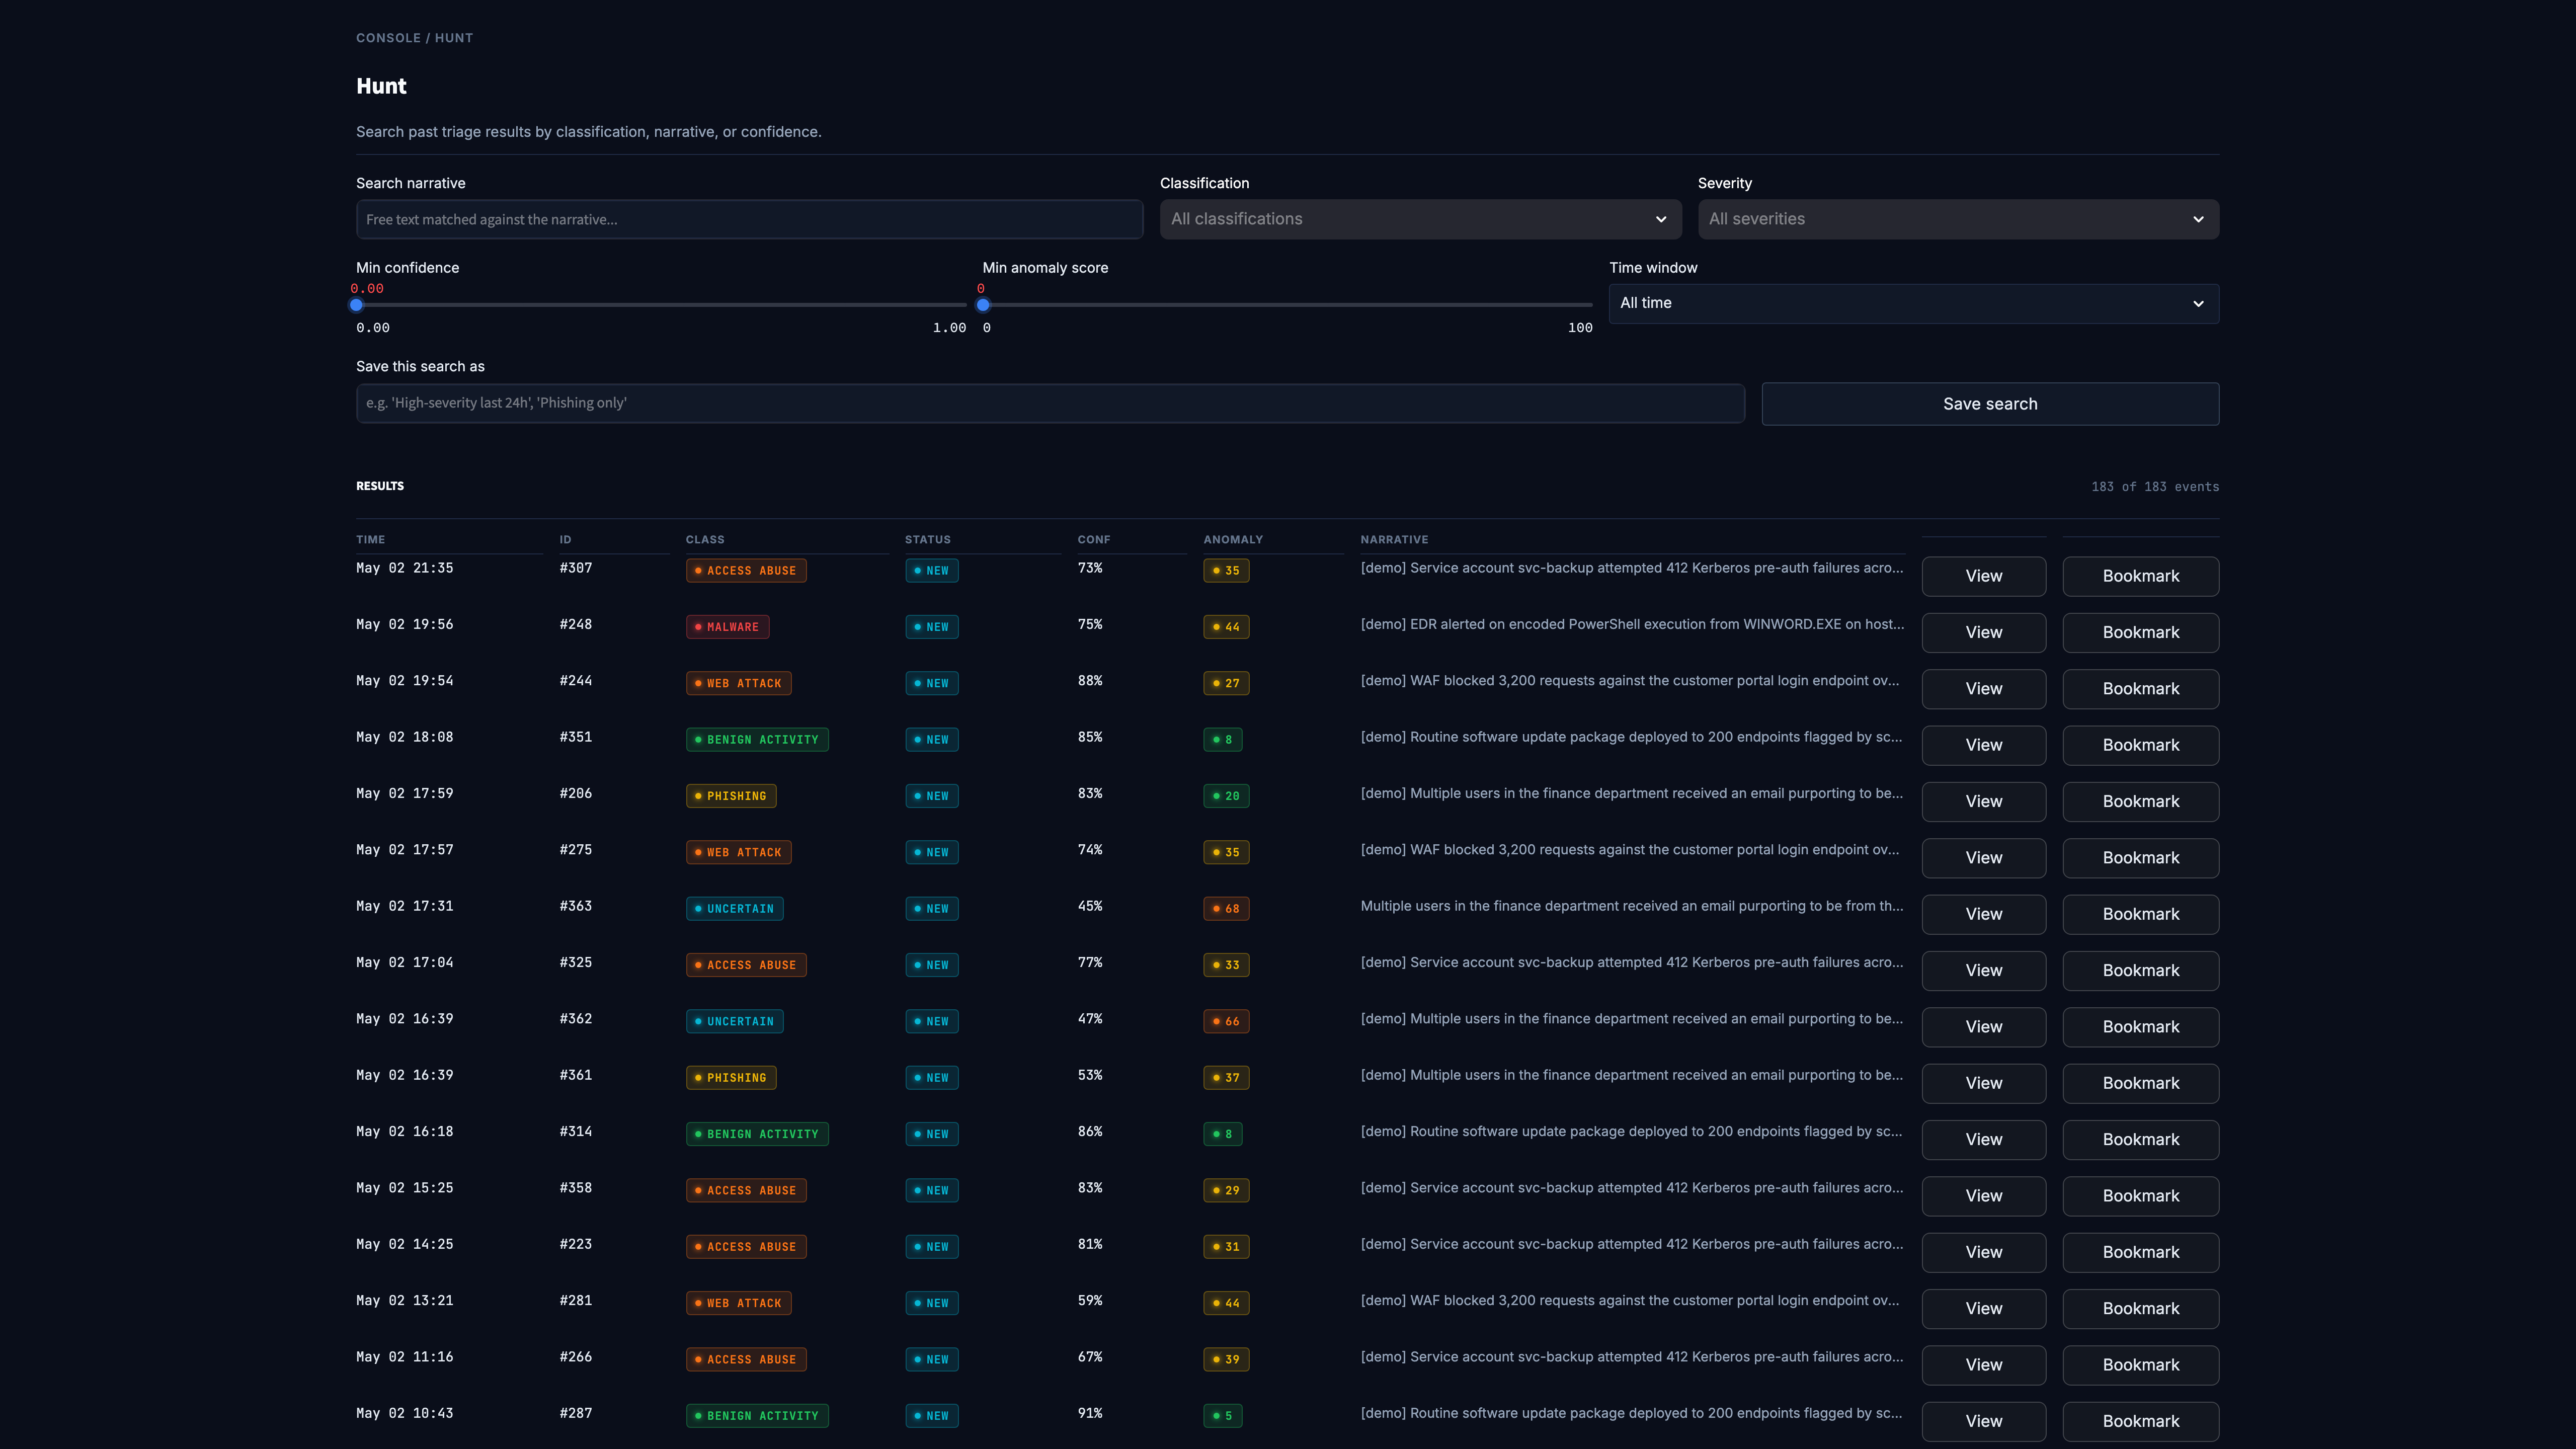Bookmark event #314
Image resolution: width=2576 pixels, height=1449 pixels.
[x=2141, y=1140]
